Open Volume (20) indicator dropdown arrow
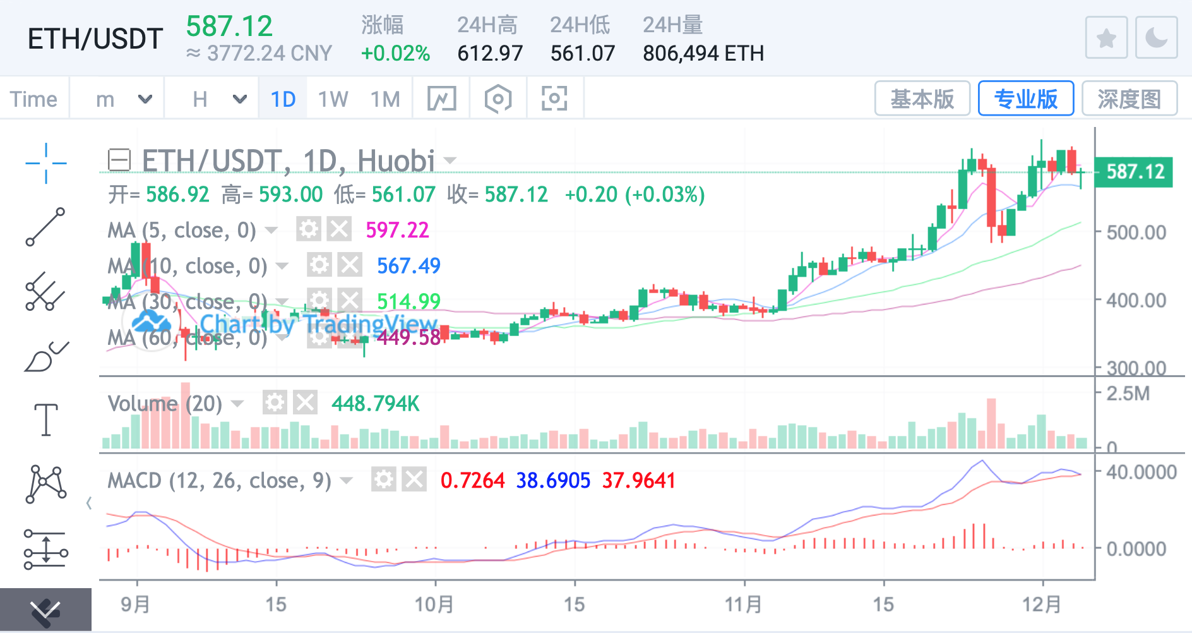Screen dimensions: 1192x633 [237, 403]
